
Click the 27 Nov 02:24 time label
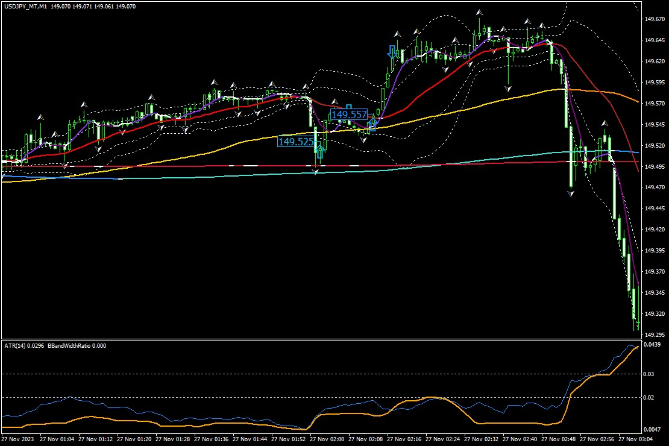[442, 439]
